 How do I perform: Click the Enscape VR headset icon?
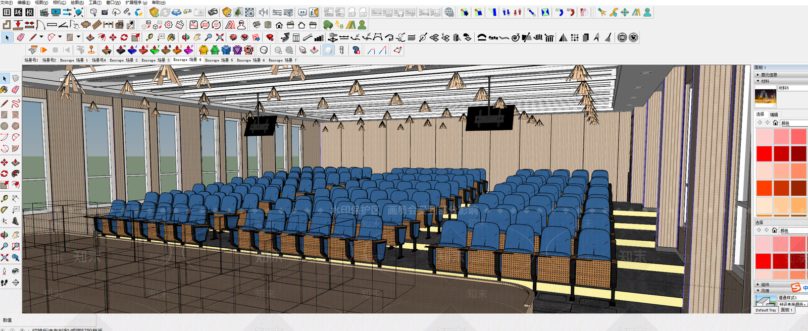coord(213,12)
